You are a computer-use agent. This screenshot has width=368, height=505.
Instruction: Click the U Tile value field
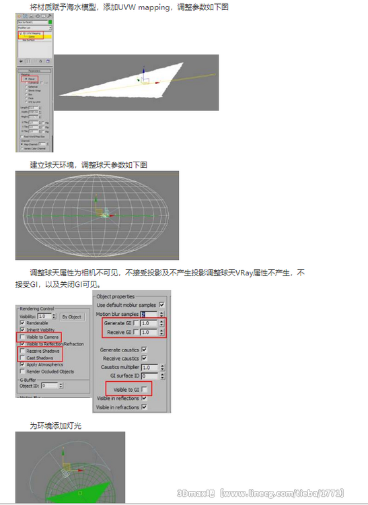(x=34, y=123)
